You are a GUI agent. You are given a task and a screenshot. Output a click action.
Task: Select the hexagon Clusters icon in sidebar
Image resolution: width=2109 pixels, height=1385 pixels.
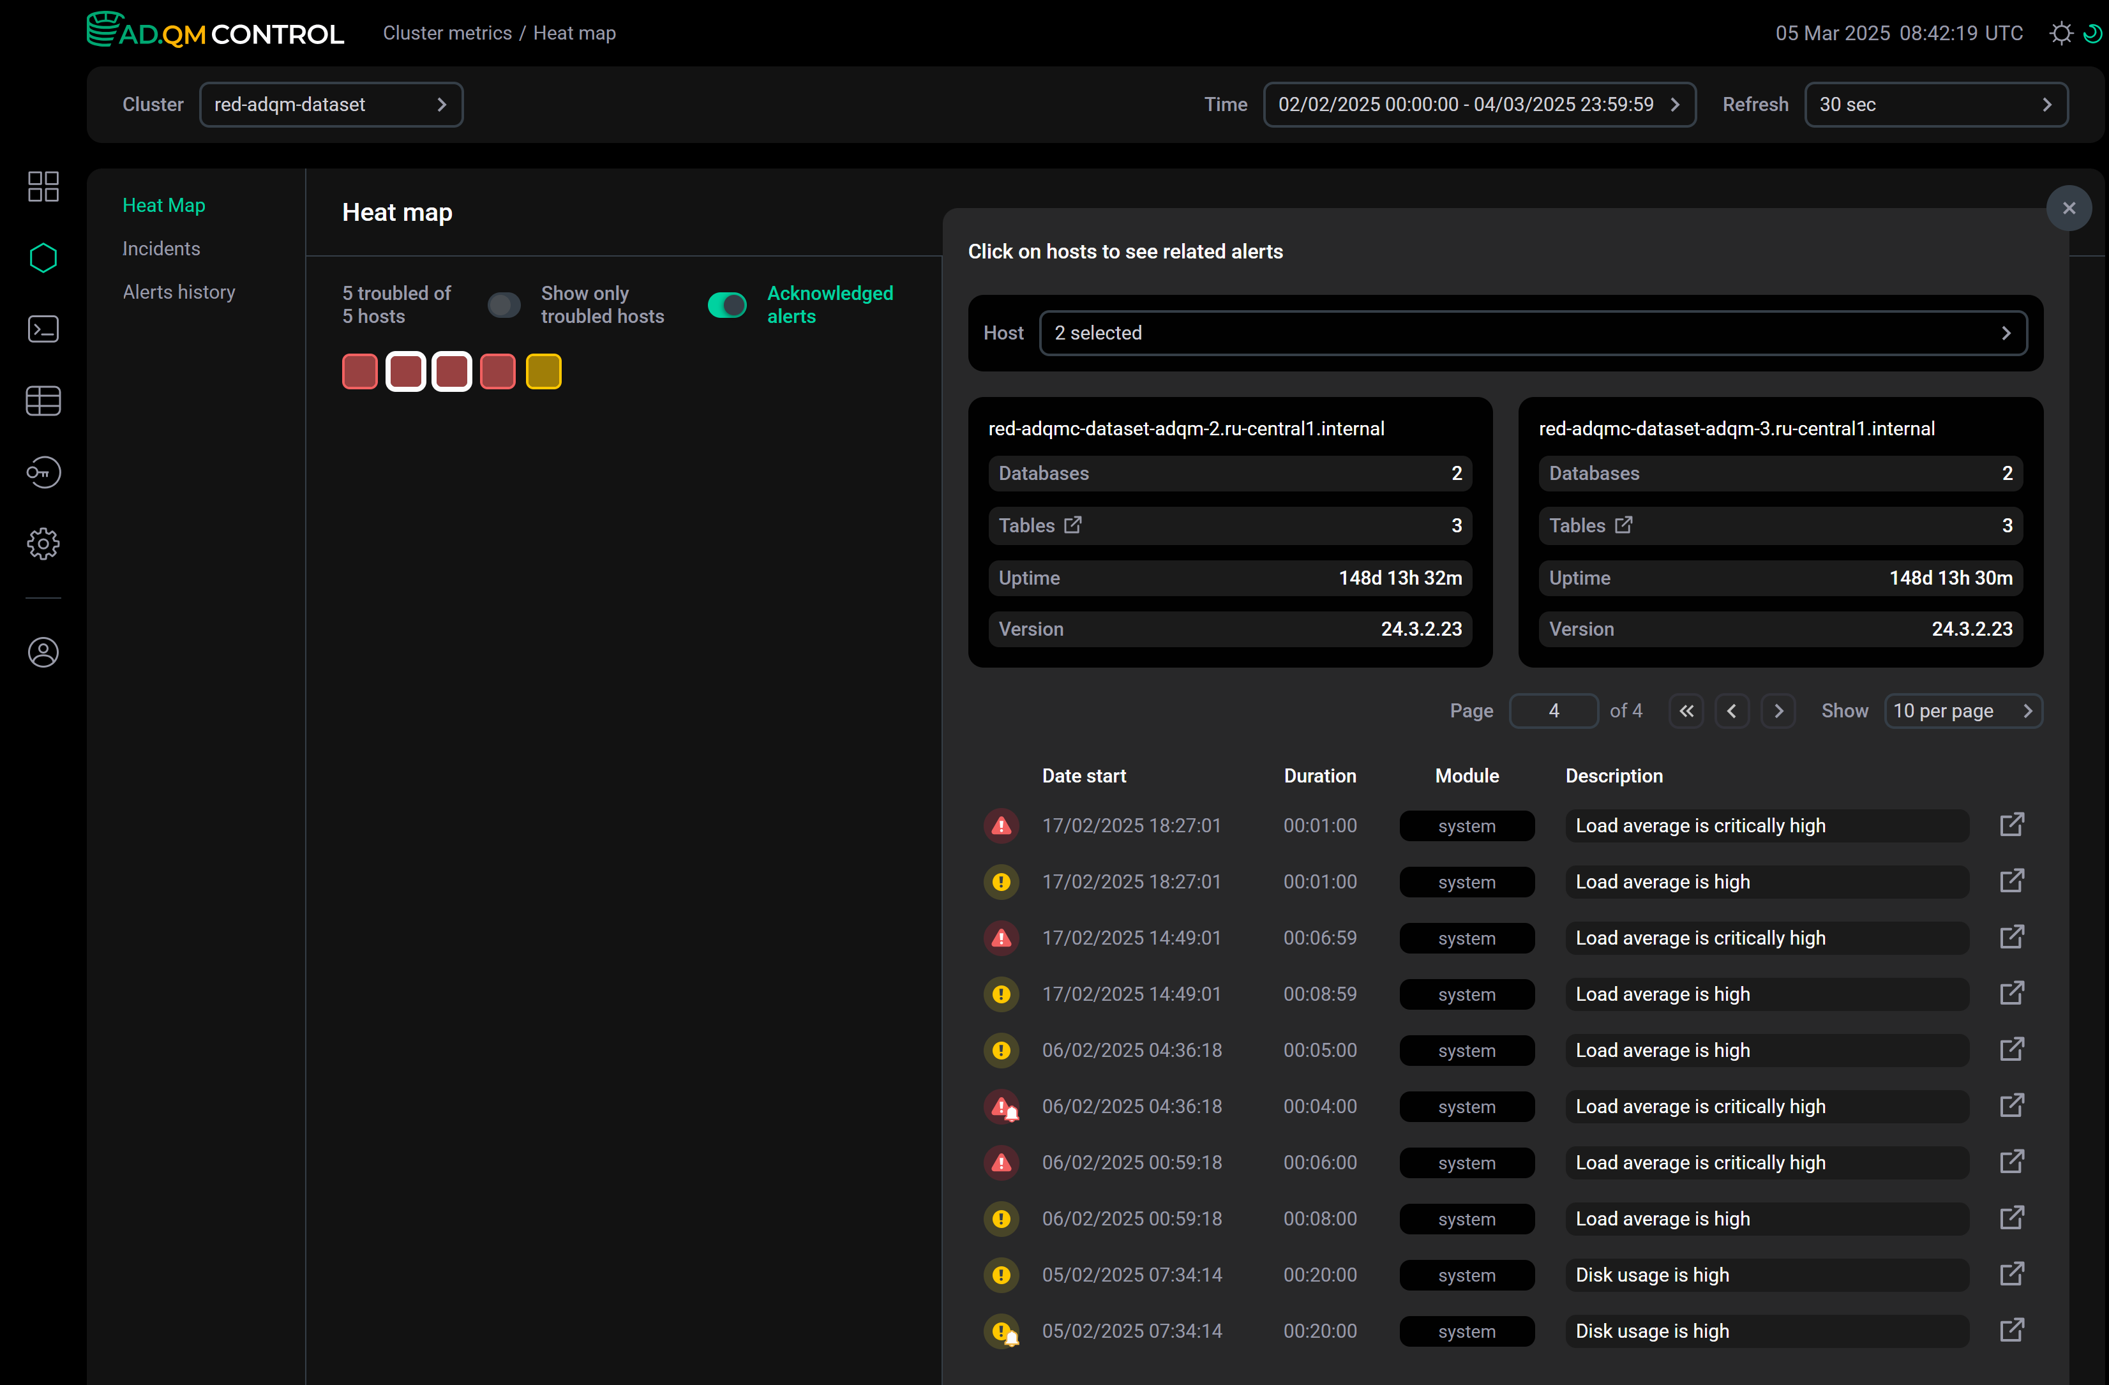tap(43, 258)
